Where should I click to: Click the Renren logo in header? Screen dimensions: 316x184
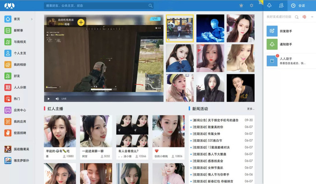9,5
